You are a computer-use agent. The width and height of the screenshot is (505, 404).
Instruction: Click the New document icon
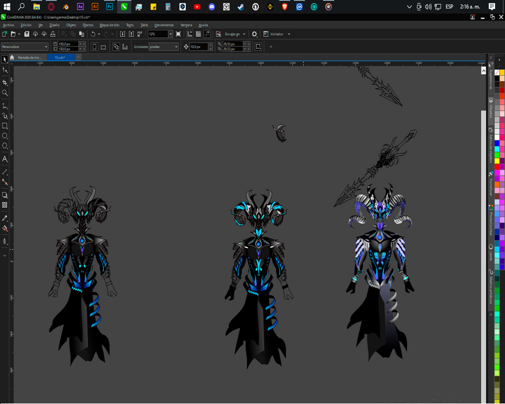[x=5, y=34]
